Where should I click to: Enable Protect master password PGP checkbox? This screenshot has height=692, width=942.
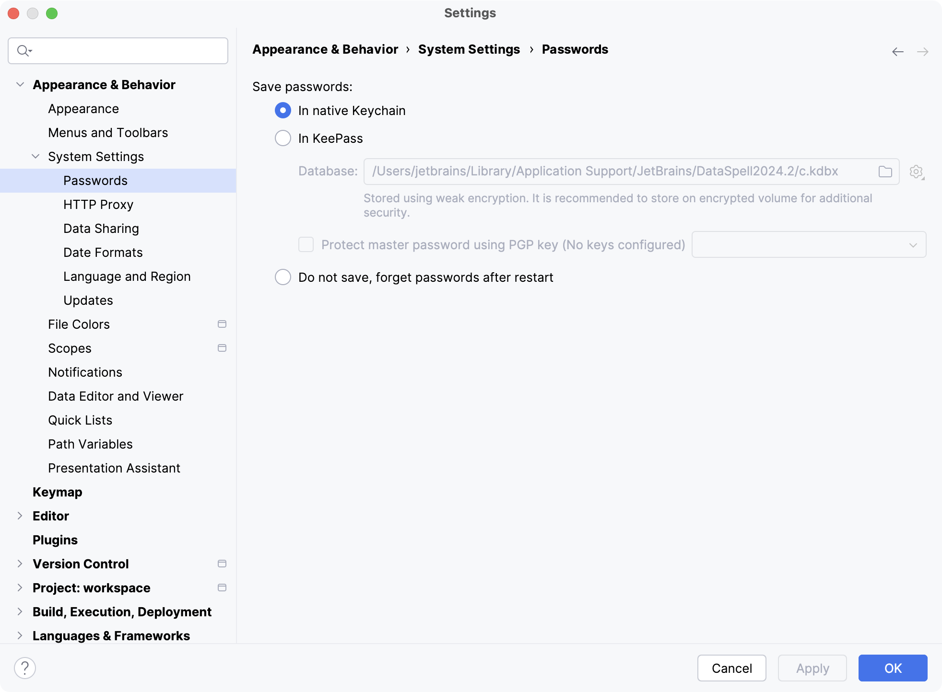point(306,244)
